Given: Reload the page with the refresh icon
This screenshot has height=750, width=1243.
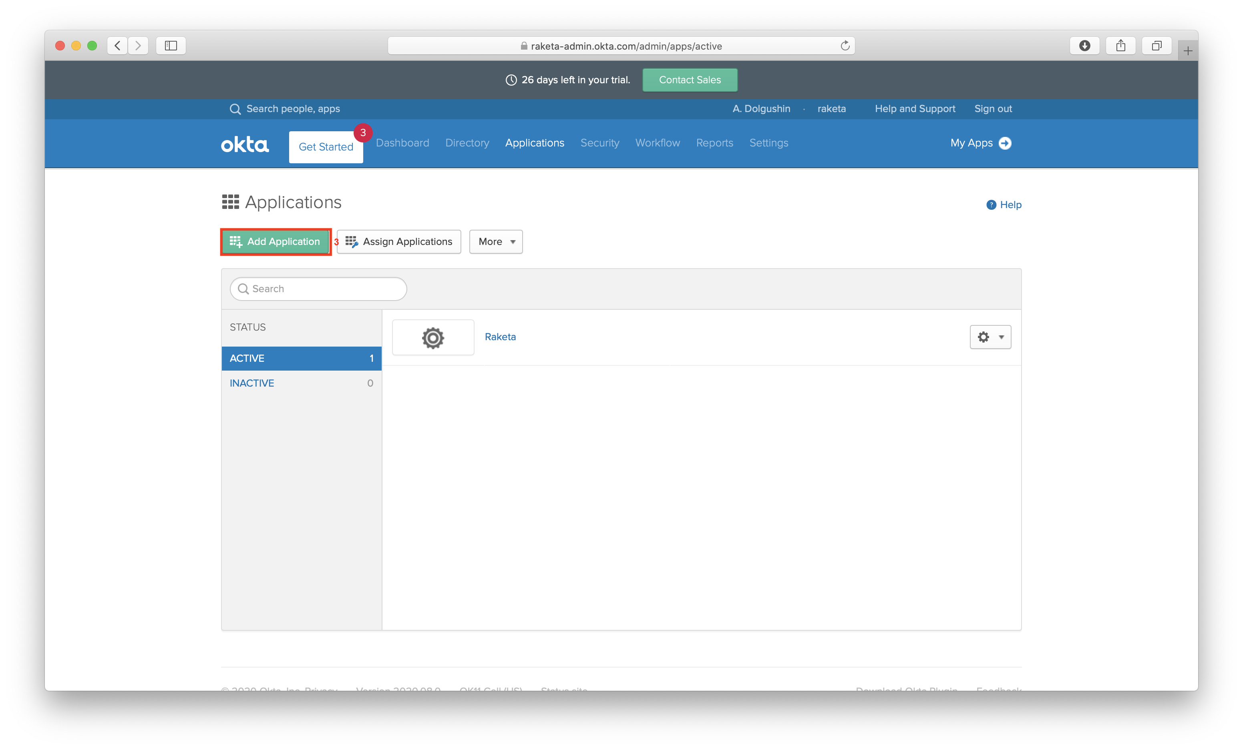Looking at the screenshot, I should click(x=845, y=46).
